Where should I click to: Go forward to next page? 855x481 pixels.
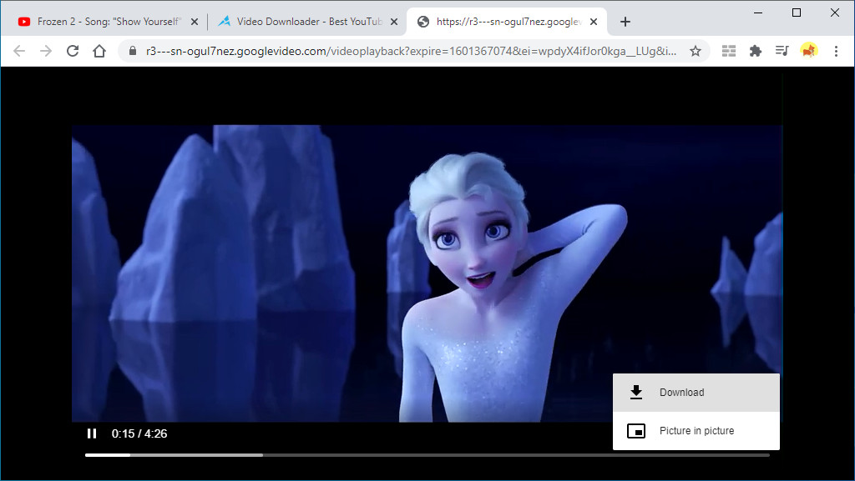point(46,51)
